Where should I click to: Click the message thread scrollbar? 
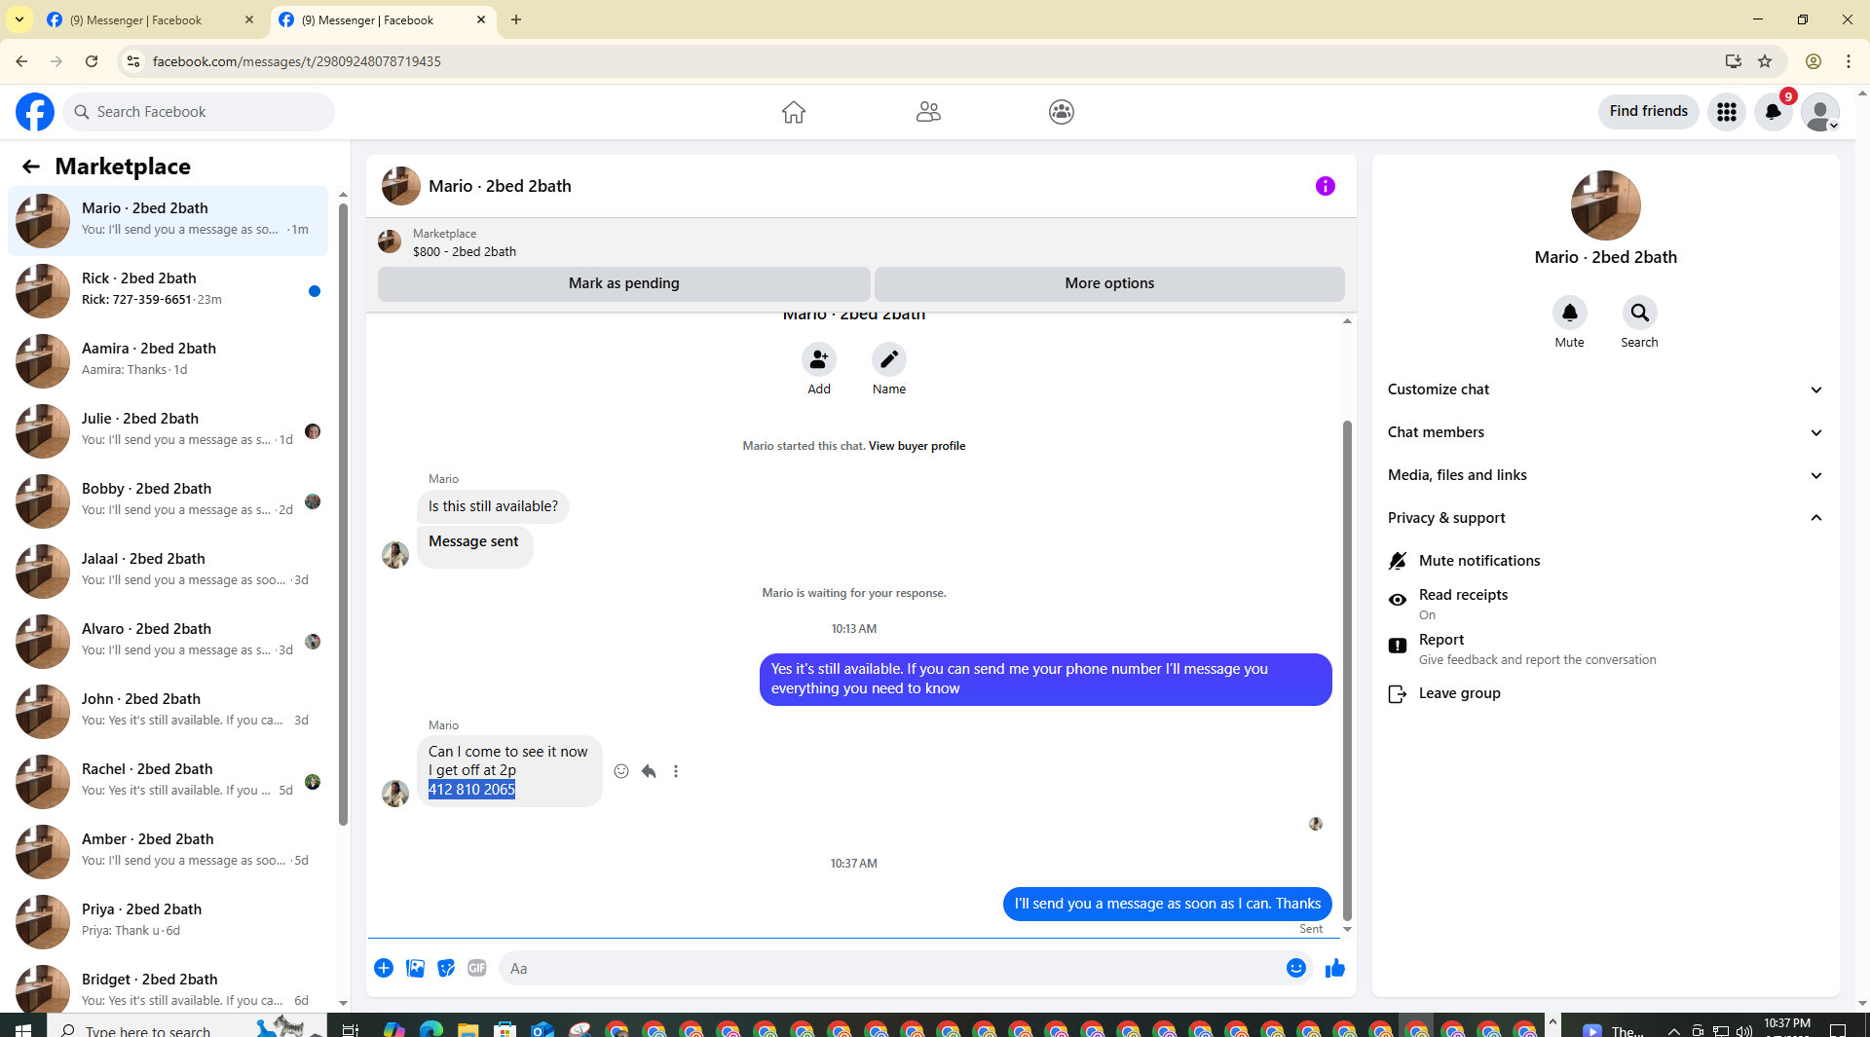(x=1348, y=672)
